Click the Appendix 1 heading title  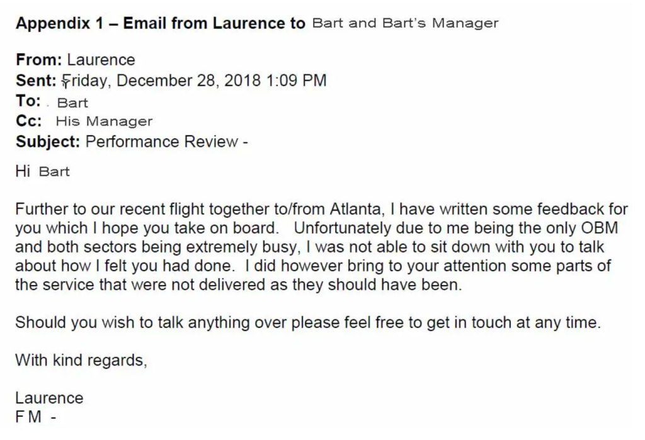pos(160,24)
